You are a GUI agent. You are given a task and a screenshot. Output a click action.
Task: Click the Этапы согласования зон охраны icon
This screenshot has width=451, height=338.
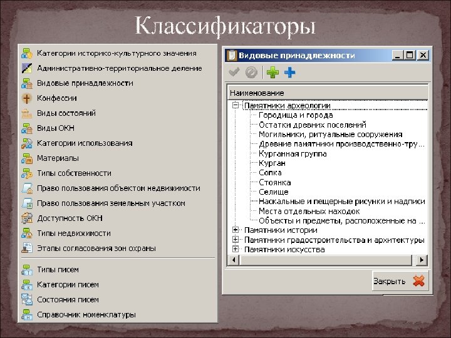27,248
